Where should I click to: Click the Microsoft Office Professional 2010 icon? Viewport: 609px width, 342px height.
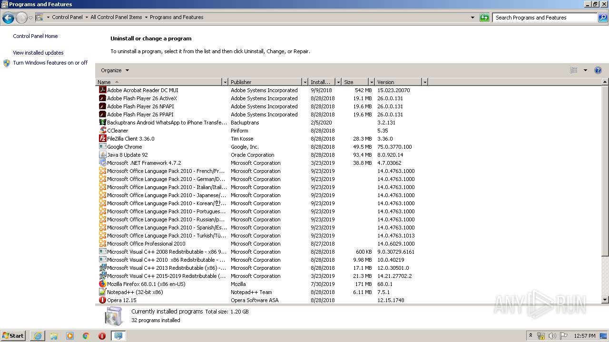(102, 243)
